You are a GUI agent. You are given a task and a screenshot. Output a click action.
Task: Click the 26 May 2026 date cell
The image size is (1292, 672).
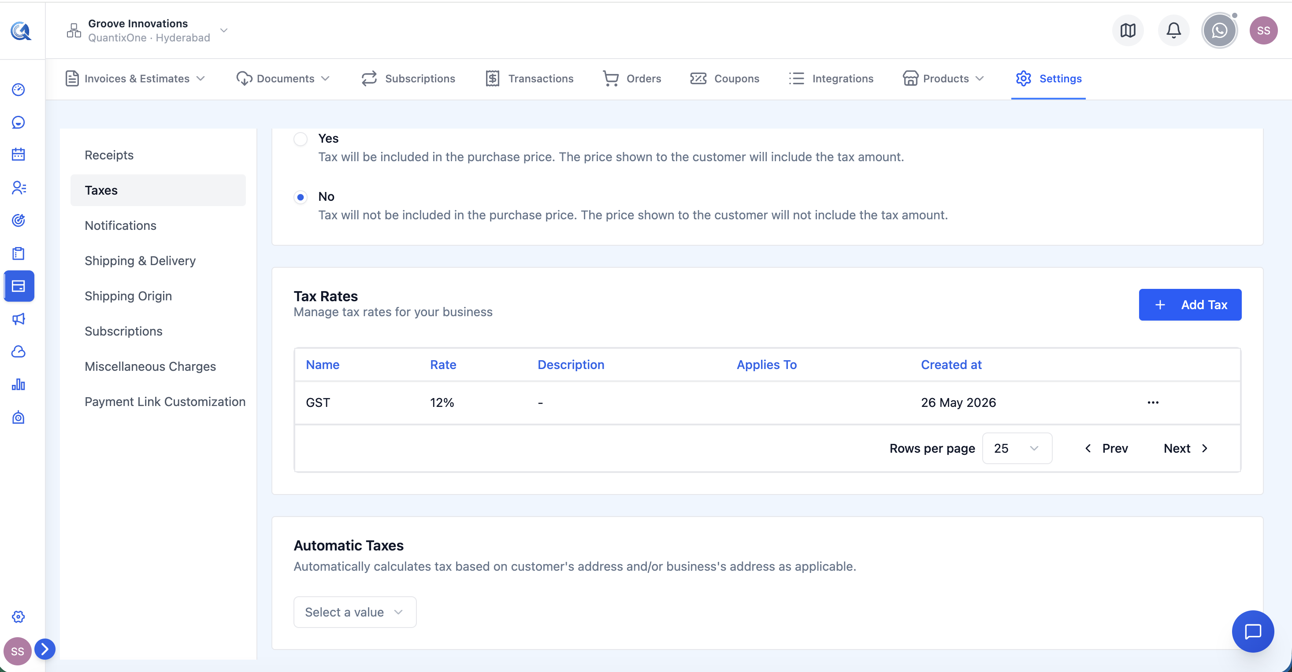[958, 402]
